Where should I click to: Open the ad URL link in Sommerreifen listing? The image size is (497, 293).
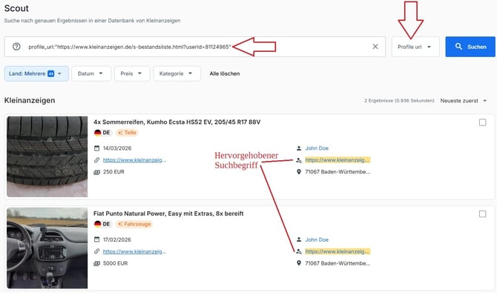tap(134, 159)
